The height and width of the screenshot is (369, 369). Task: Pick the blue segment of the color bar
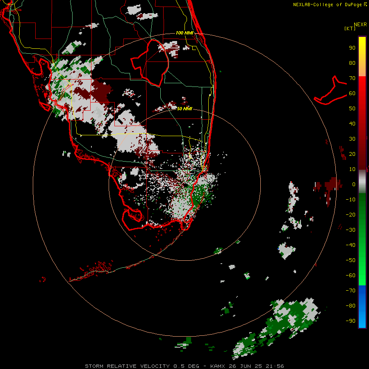362,307
